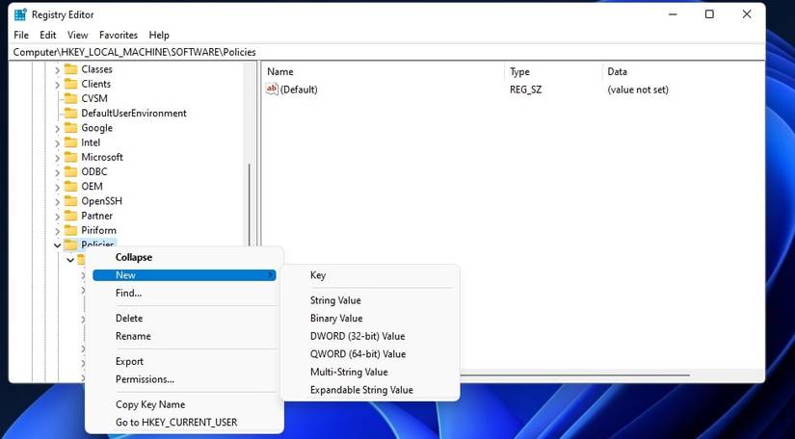The height and width of the screenshot is (439, 795).
Task: Maximize the Registry Editor window
Action: click(x=710, y=14)
